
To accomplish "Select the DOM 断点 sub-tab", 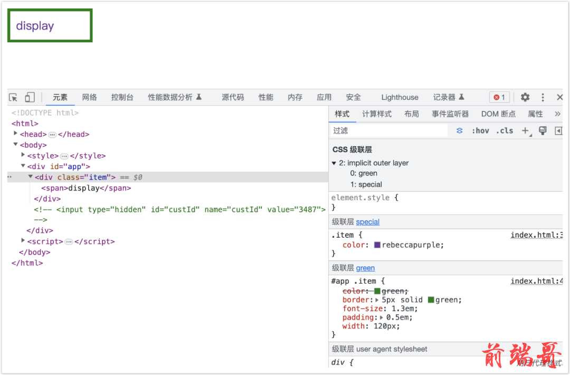I will 498,114.
